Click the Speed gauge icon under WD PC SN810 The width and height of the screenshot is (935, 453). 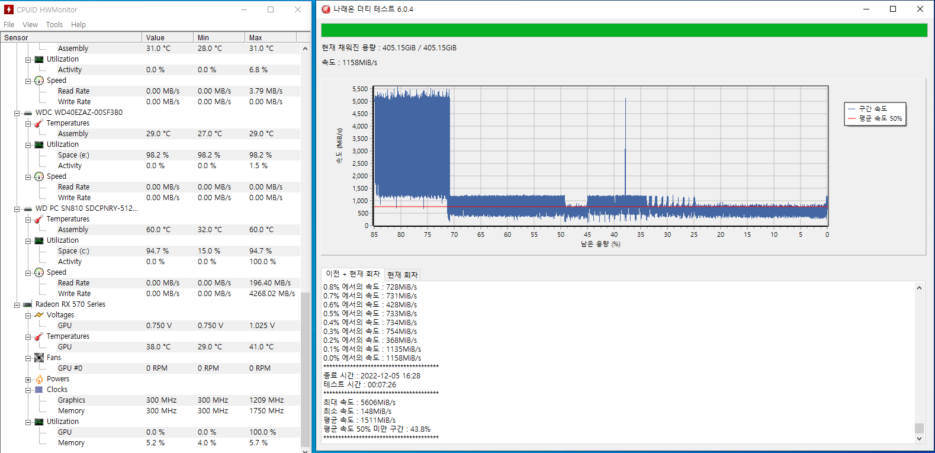click(39, 272)
